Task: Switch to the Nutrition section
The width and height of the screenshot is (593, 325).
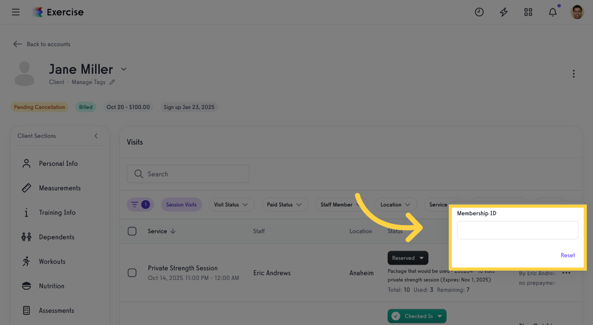Action: tap(52, 286)
